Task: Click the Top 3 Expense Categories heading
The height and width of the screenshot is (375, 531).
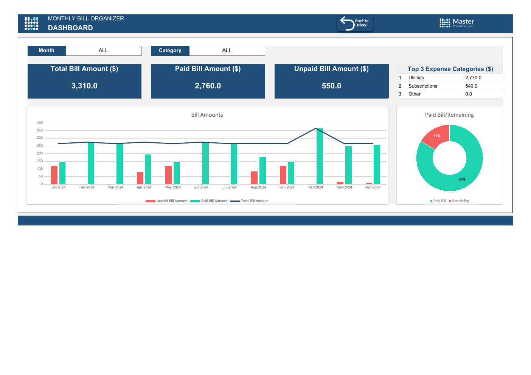Action: 450,69
